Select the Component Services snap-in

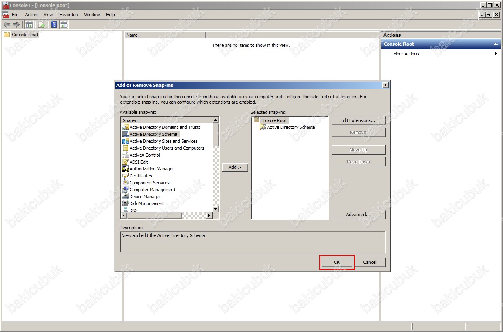(x=146, y=183)
